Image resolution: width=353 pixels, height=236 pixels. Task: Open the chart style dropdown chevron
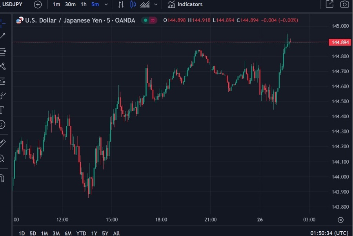pyautogui.click(x=155, y=4)
